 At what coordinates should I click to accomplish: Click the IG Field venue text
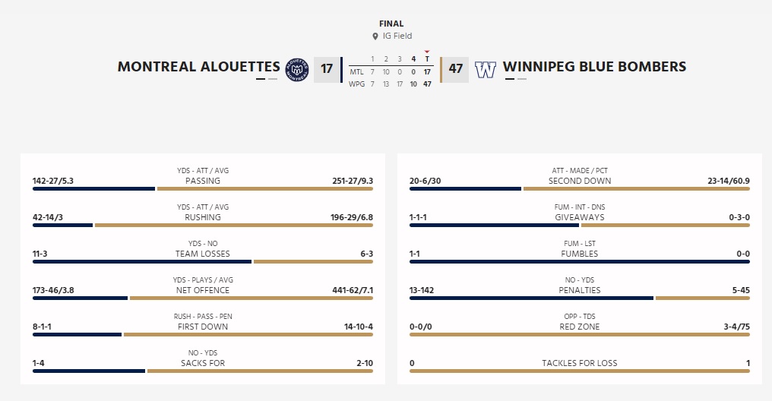[397, 36]
